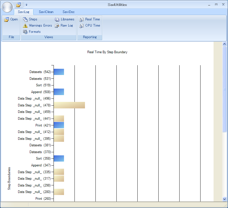Image resolution: width=228 pixels, height=208 pixels.
Task: Click the 'Data Step: _null_ (298)' label
Action: click(34, 185)
